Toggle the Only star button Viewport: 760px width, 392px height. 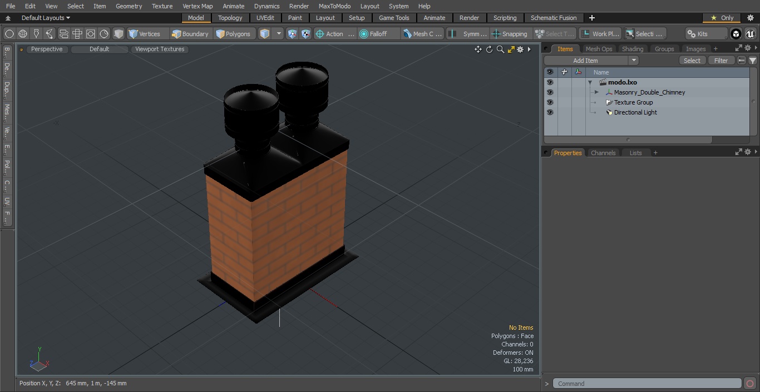(722, 18)
